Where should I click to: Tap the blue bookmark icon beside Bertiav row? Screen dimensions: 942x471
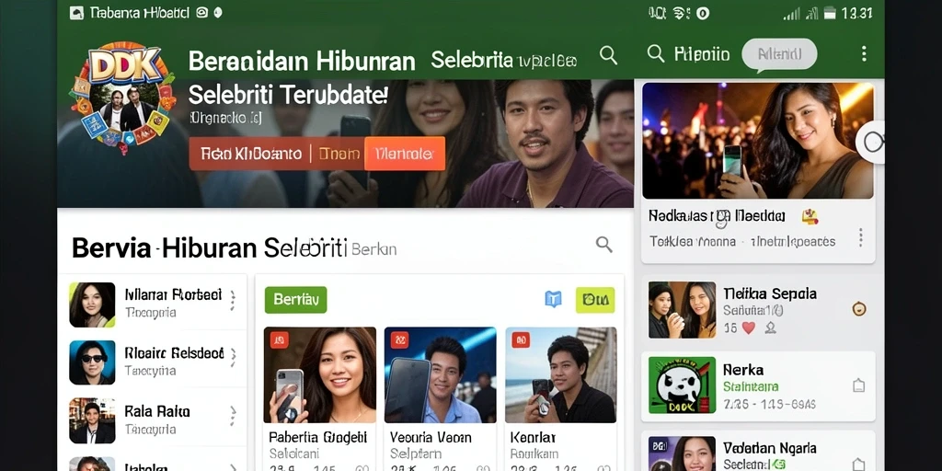[x=553, y=299]
